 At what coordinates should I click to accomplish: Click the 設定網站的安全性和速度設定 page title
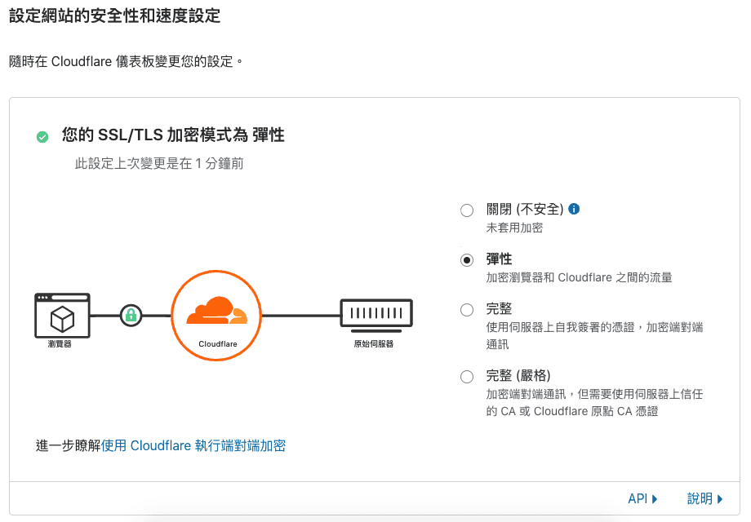(x=115, y=15)
